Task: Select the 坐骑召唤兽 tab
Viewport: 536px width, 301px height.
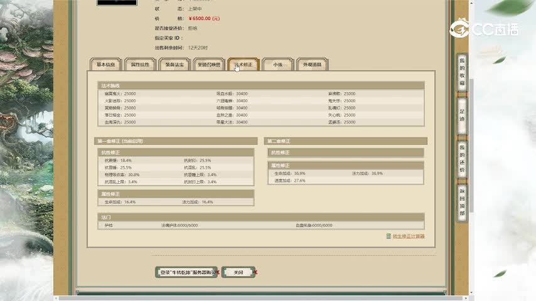Action: (209, 65)
